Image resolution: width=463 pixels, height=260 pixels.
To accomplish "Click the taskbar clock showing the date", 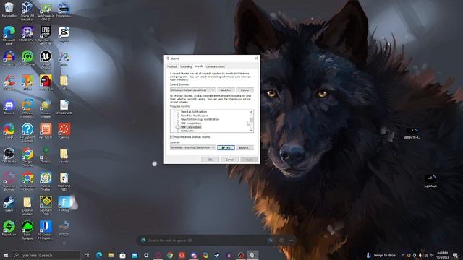I will pos(442,255).
